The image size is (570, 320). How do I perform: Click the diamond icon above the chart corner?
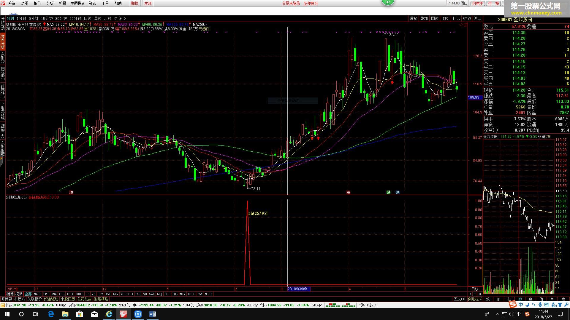click(x=461, y=25)
